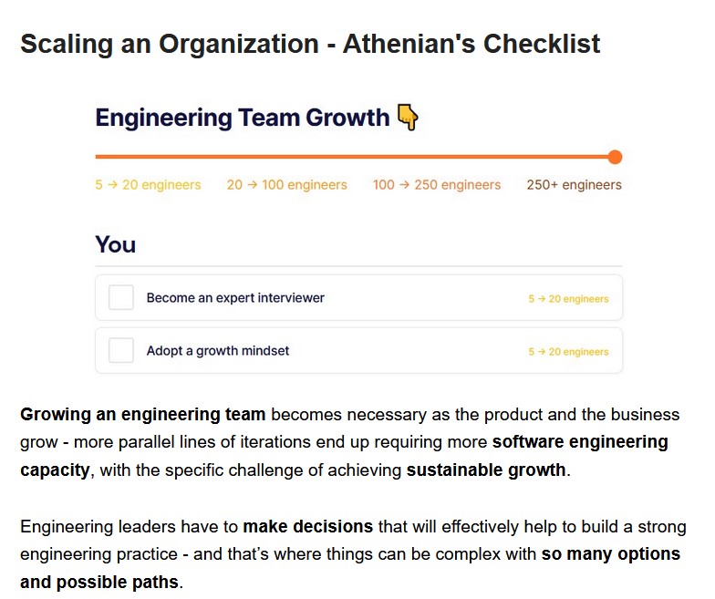The width and height of the screenshot is (715, 599).
Task: Click the pointing-down hand emoji icon
Action: point(408,117)
